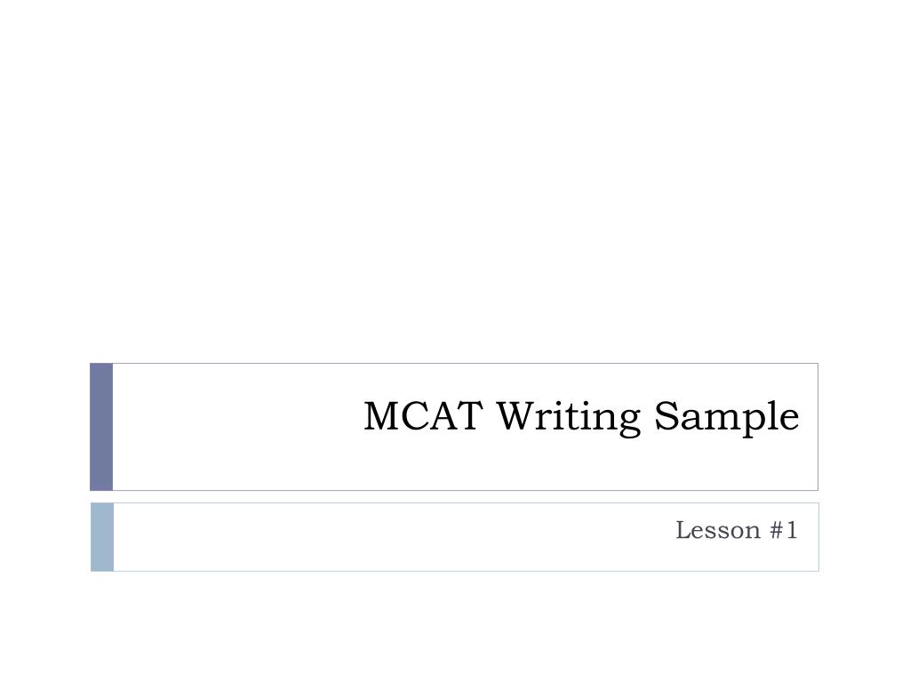Click the word "MCAT" in the title

(423, 416)
